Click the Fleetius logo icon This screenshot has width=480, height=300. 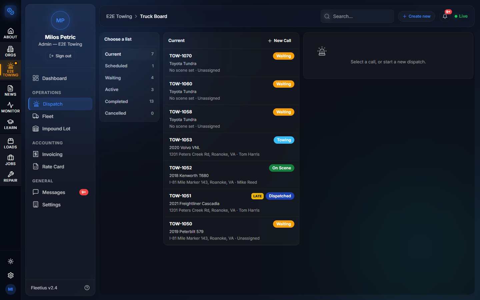click(x=11, y=12)
